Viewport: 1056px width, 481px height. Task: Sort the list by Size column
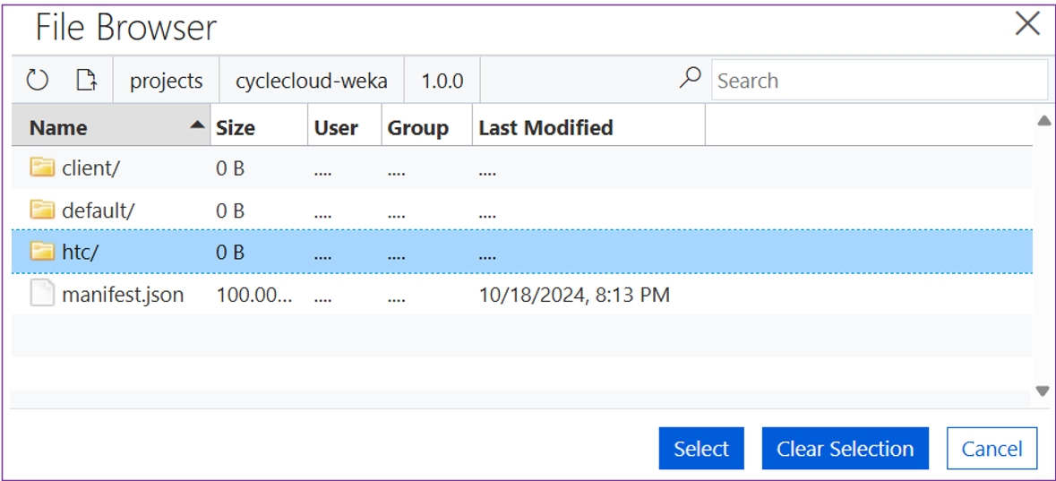[x=236, y=128]
